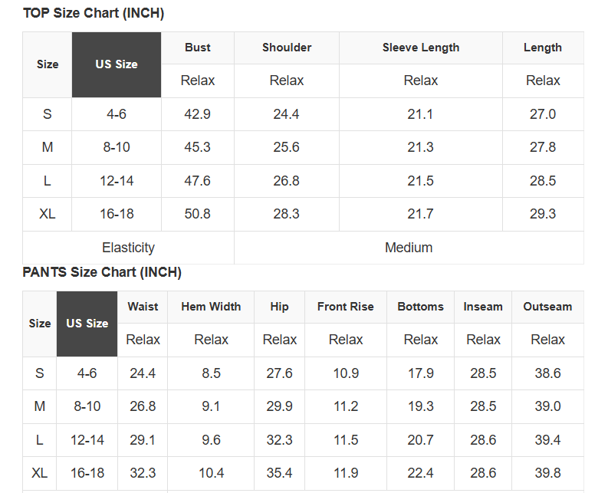Viewport: 608px width, 493px height.
Task: Click bust value 42.9 for size S
Action: coord(198,114)
